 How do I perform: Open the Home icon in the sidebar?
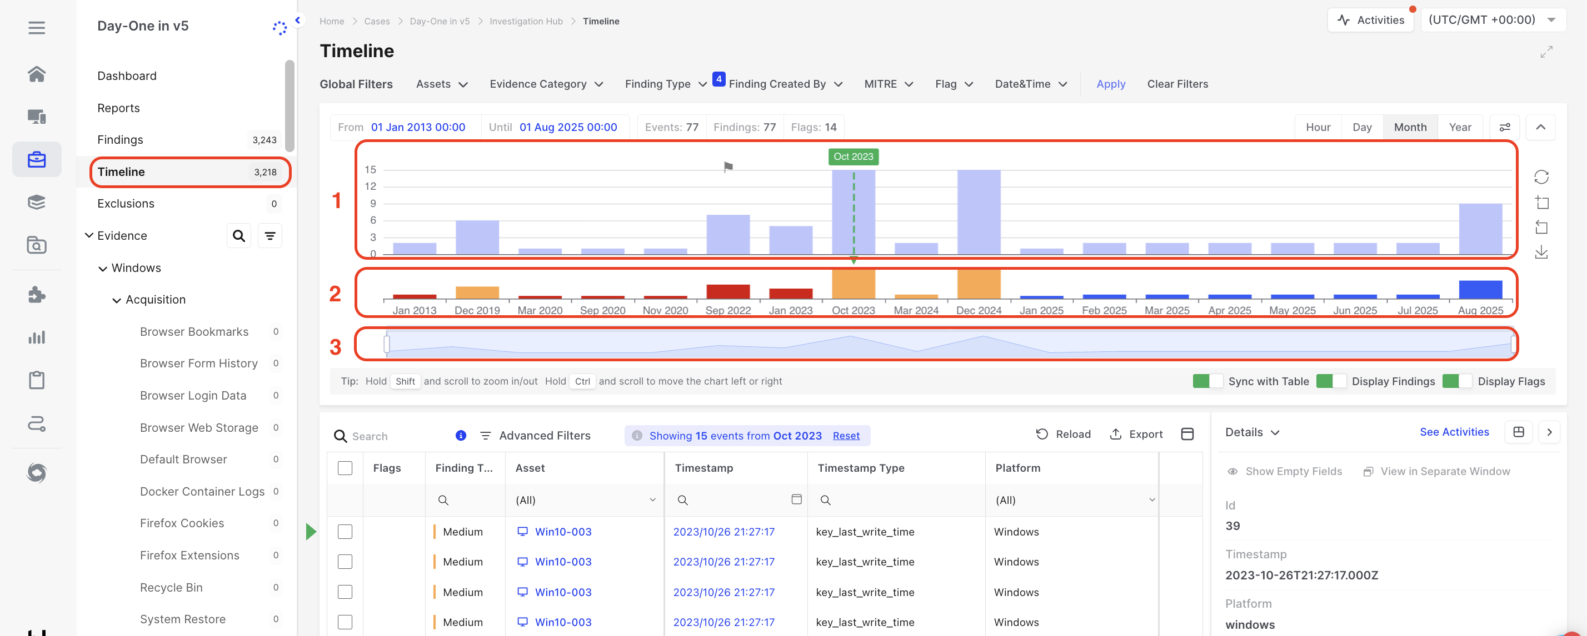tap(36, 74)
